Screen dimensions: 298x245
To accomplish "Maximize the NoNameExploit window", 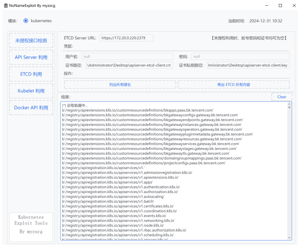I will pos(280,6).
